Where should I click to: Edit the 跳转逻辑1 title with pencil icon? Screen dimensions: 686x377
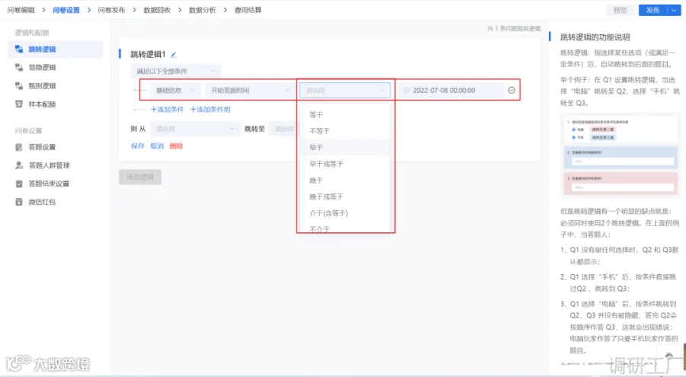173,55
